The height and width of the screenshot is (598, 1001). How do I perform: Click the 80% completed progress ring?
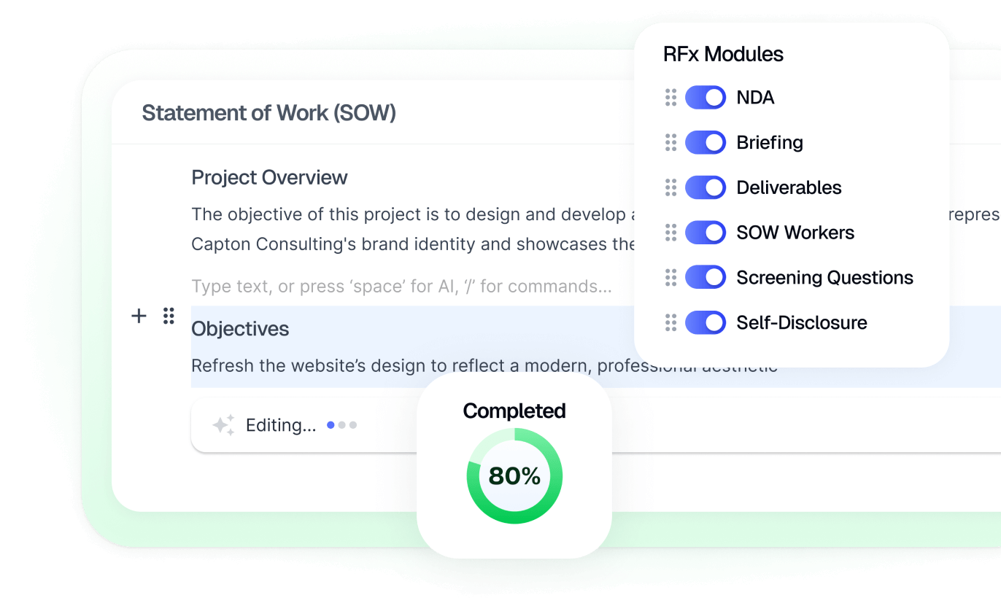point(514,476)
